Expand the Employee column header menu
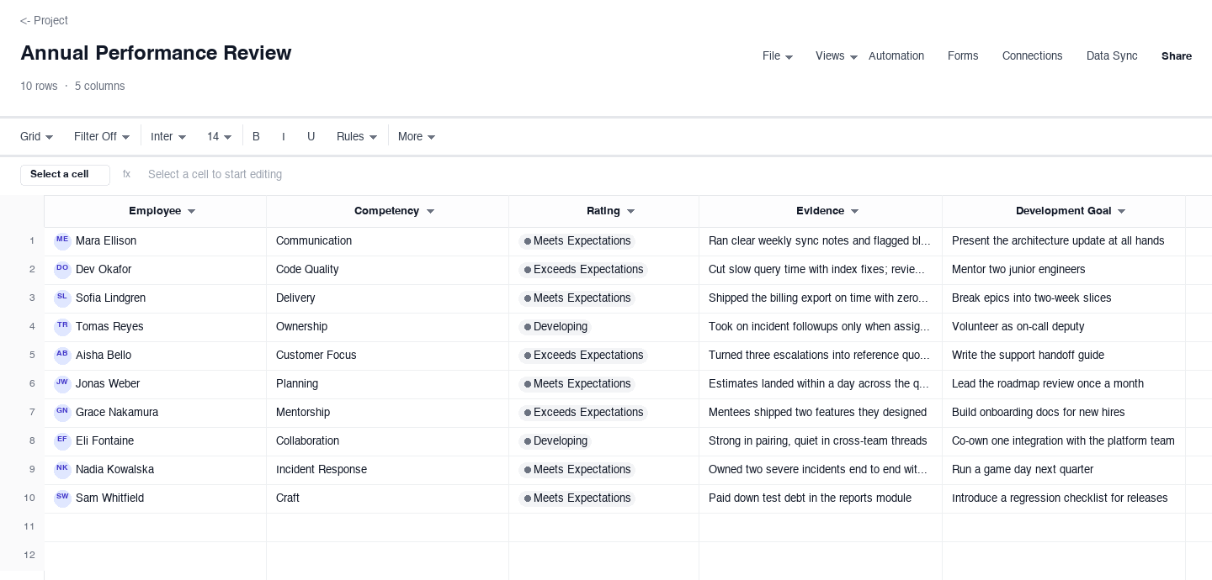The image size is (1212, 580). point(191,212)
